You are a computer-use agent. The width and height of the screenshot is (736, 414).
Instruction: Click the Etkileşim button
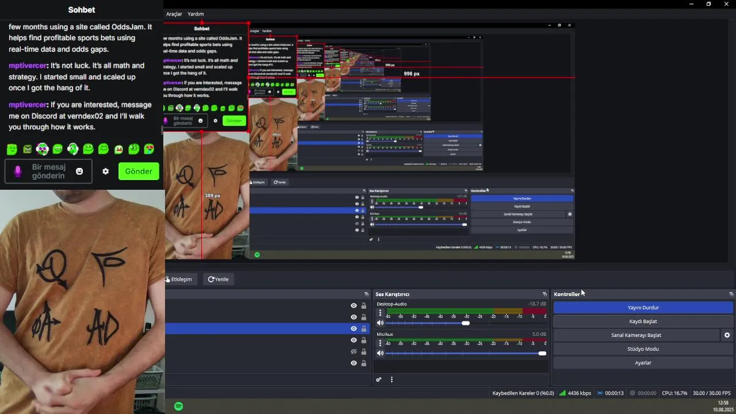pyautogui.click(x=181, y=279)
